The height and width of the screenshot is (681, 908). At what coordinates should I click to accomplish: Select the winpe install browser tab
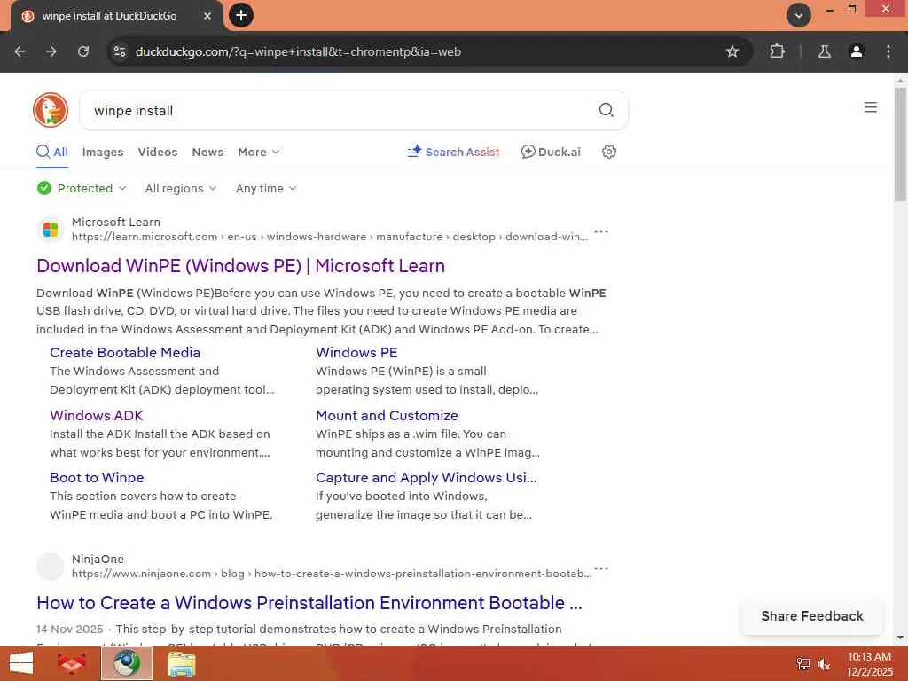(115, 16)
